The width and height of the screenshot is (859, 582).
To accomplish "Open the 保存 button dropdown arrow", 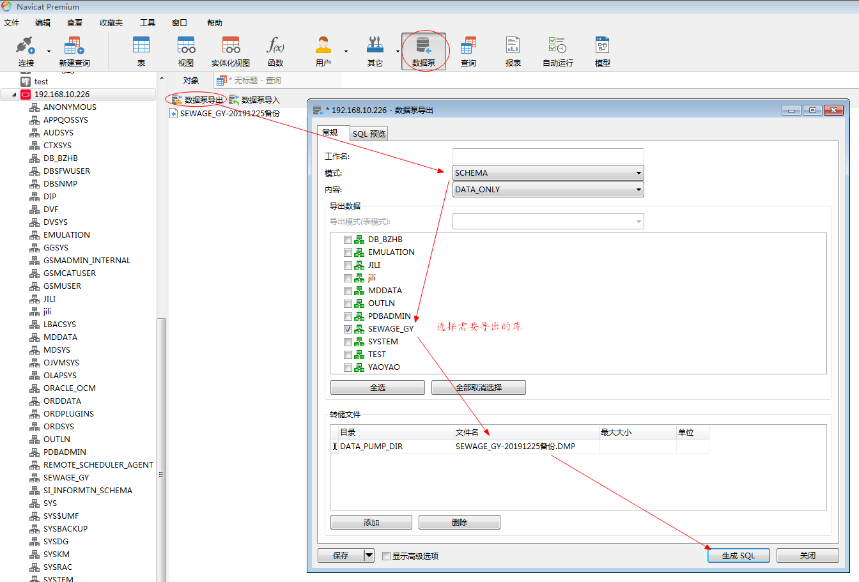I will pyautogui.click(x=369, y=556).
